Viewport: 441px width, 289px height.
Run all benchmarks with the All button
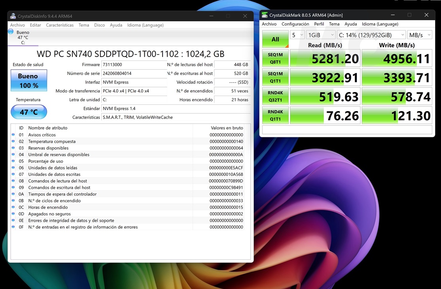click(275, 39)
